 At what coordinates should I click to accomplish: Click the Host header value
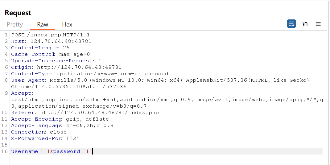61,41
